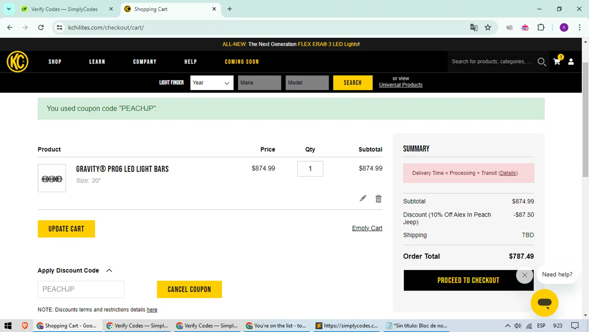Switch to the Verify Codes — SimplyCodes tab

(67, 9)
